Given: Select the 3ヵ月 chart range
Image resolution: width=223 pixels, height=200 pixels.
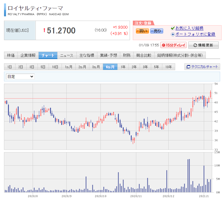Looking at the screenshot, I should pos(96,67).
